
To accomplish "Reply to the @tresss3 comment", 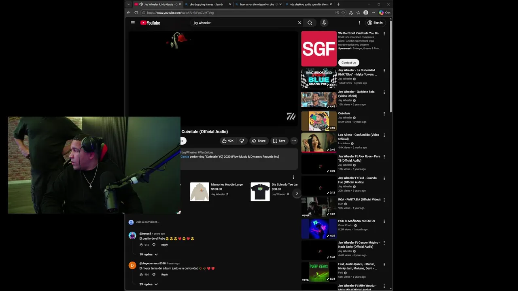I will [x=164, y=245].
